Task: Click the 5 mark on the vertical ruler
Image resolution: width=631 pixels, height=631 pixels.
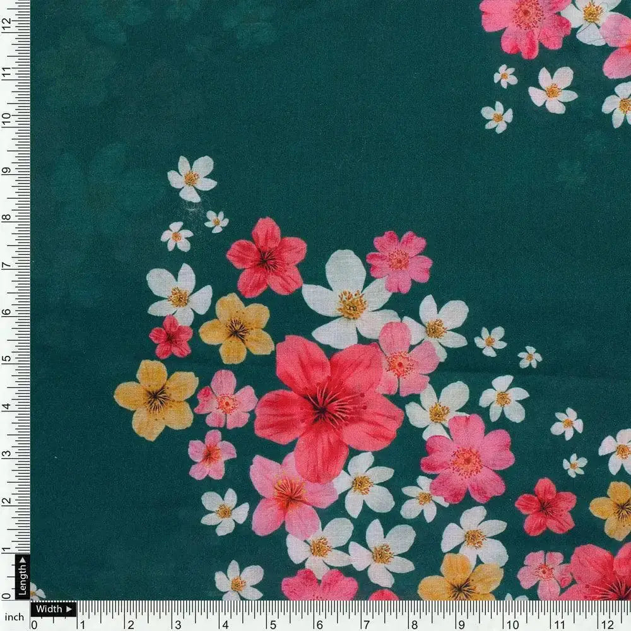Action: coord(8,358)
